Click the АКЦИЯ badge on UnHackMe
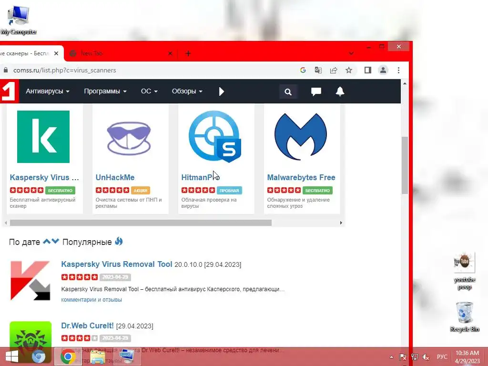 pyautogui.click(x=141, y=191)
